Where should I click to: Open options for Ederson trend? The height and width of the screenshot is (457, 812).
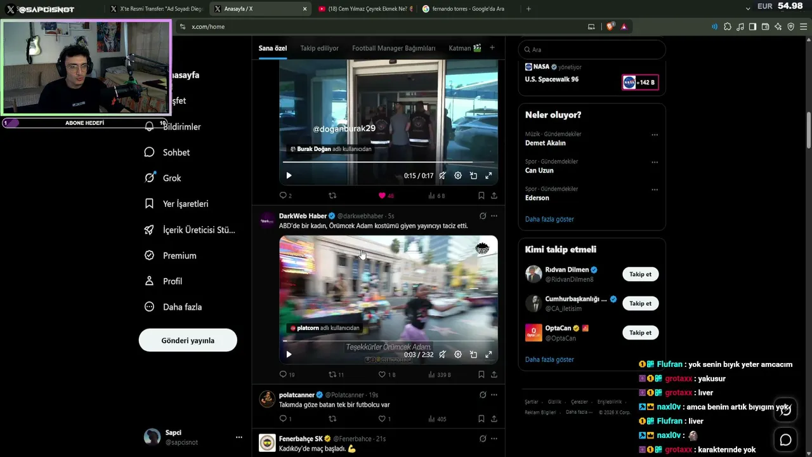655,189
